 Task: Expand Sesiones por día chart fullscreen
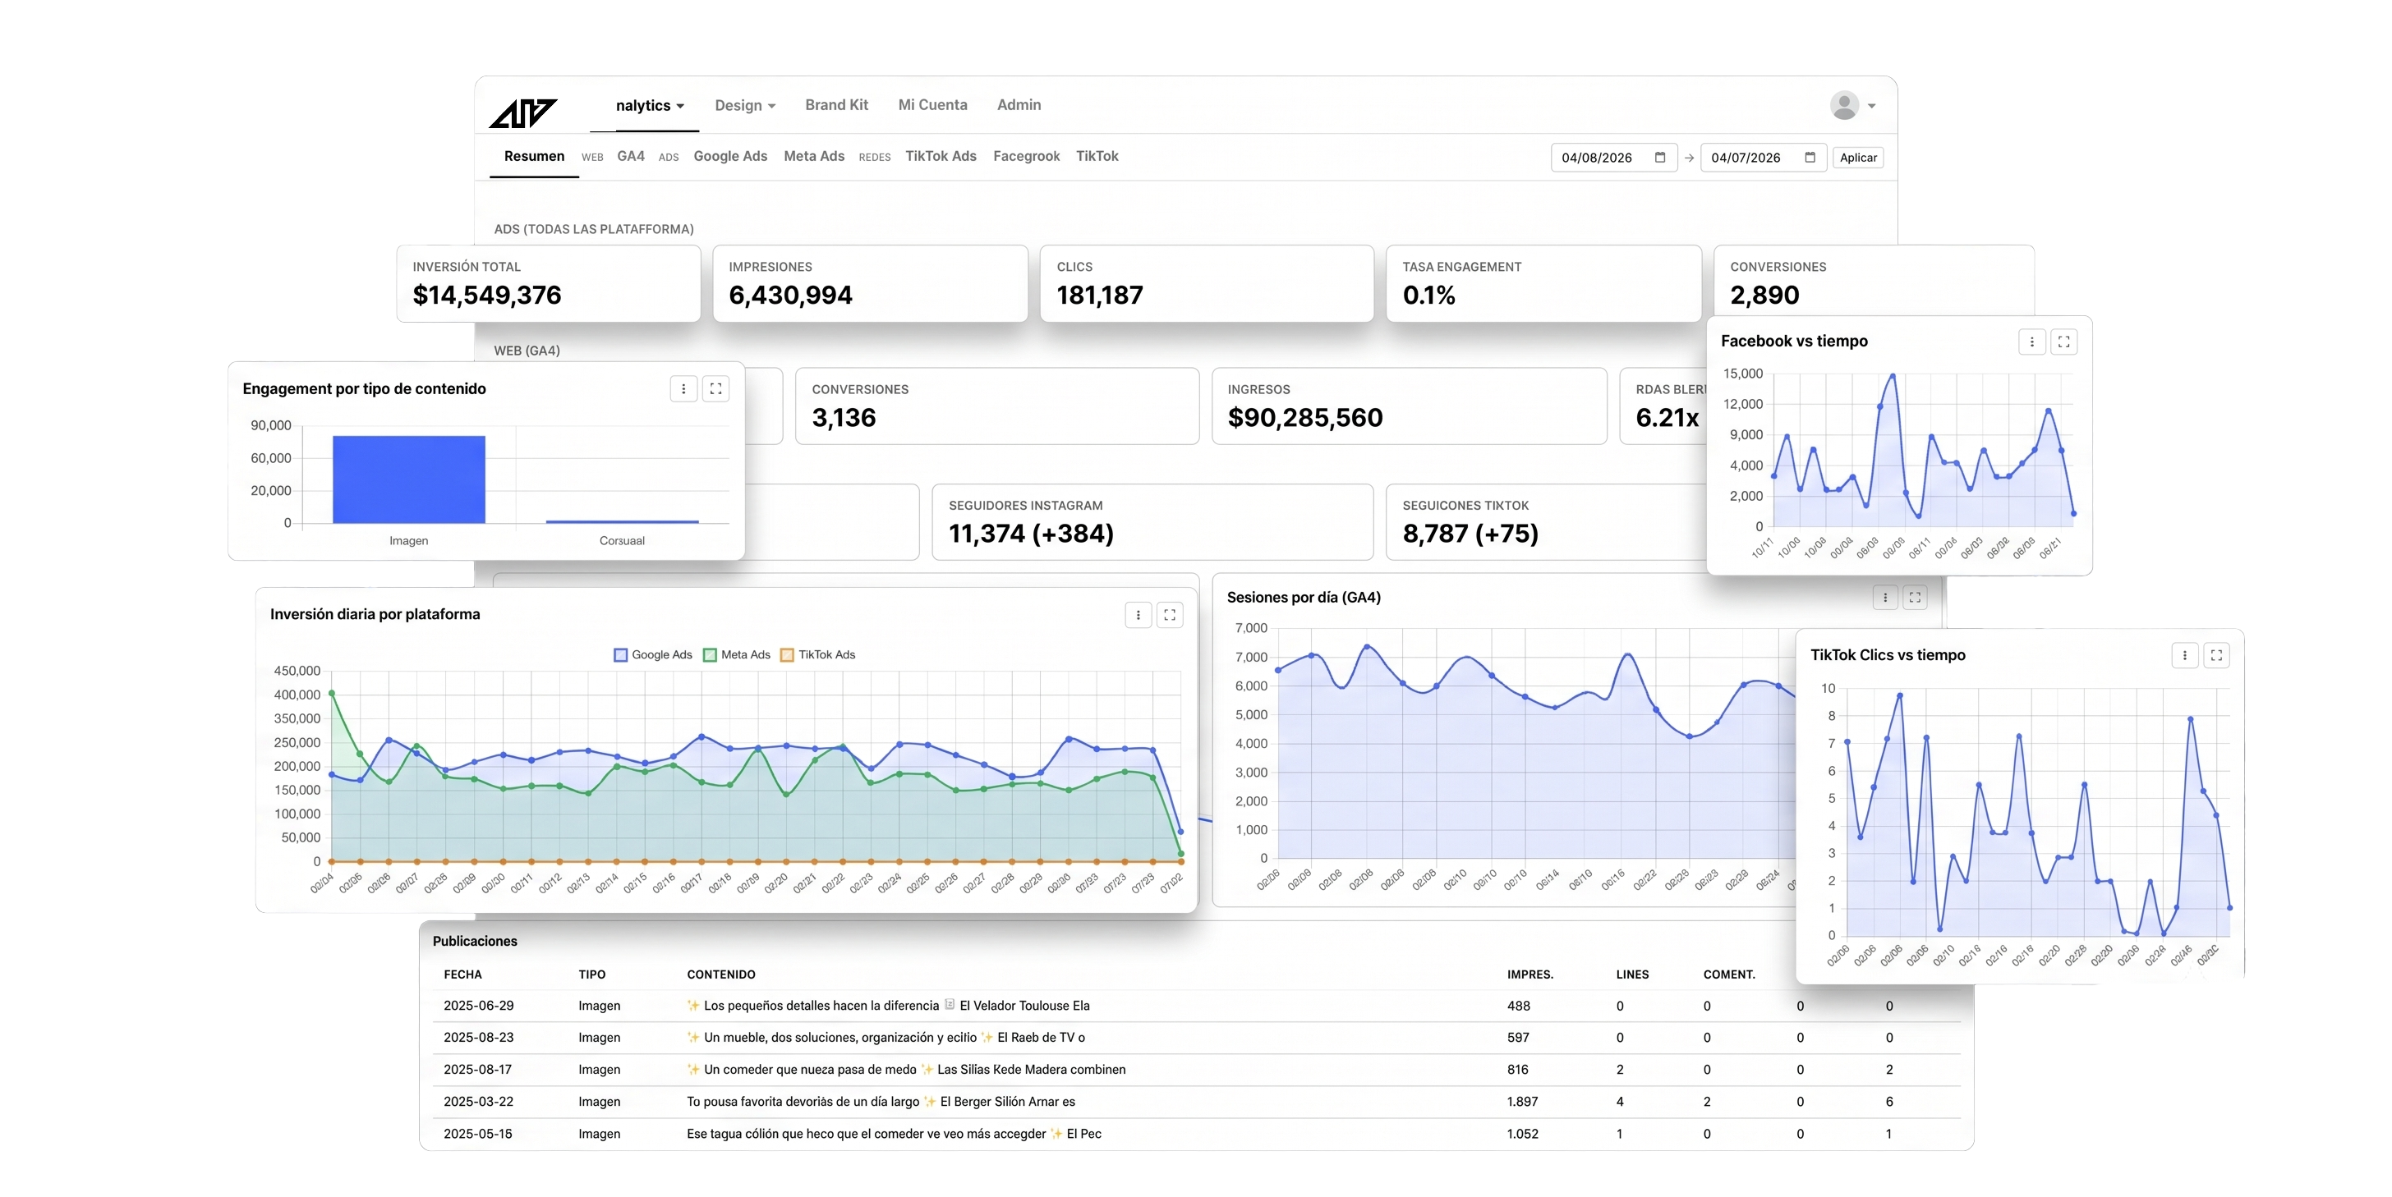click(1915, 598)
